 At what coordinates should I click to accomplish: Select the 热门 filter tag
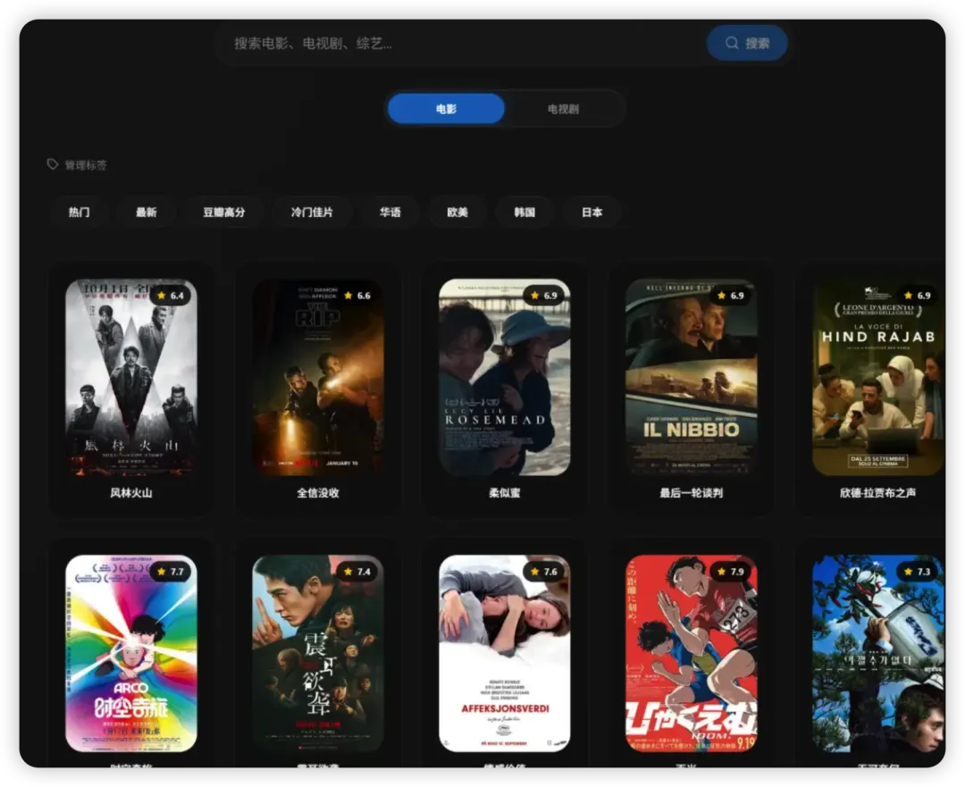tap(79, 213)
